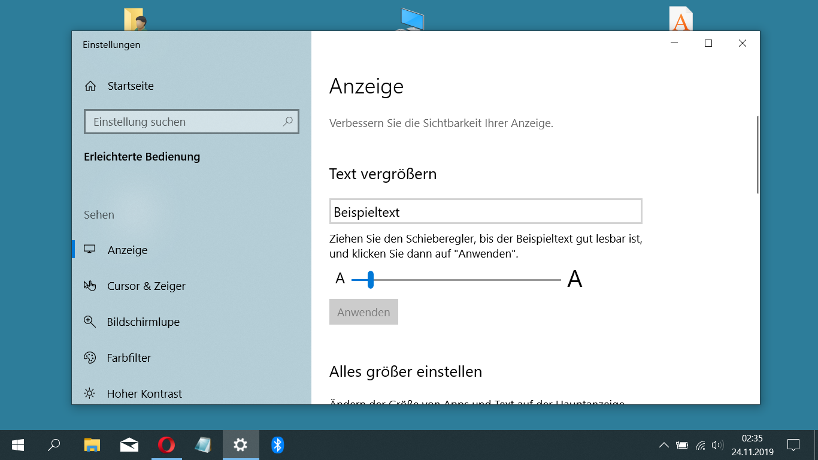
Task: Select Anzeige in the Sehen sidebar
Action: coord(128,250)
